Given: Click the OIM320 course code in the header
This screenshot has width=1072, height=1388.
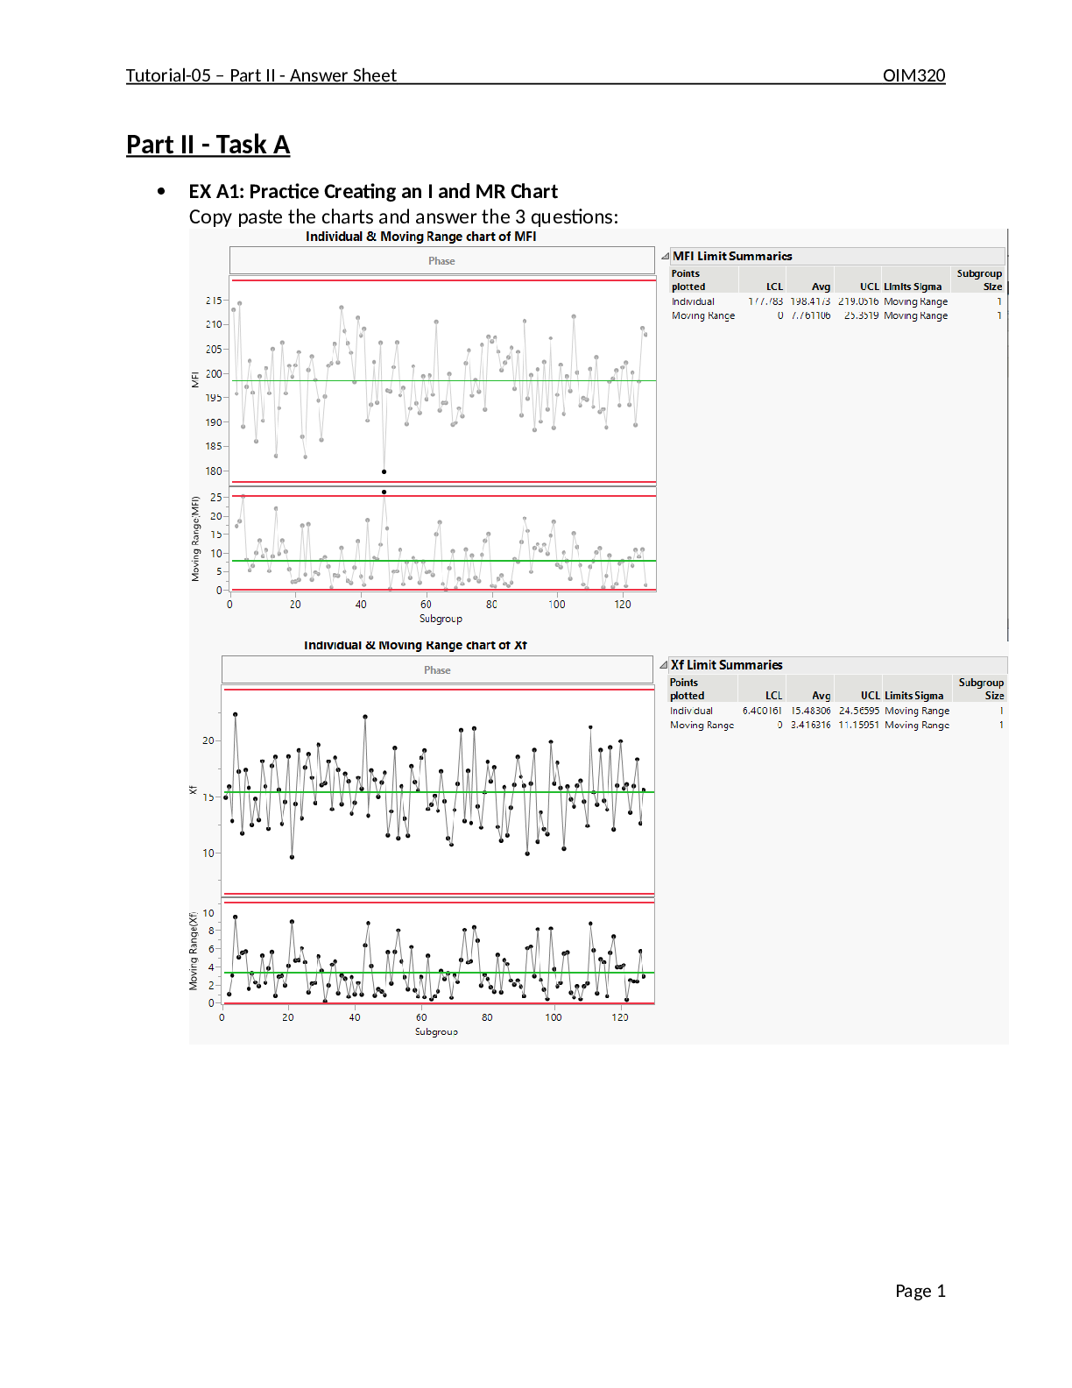Looking at the screenshot, I should 913,75.
